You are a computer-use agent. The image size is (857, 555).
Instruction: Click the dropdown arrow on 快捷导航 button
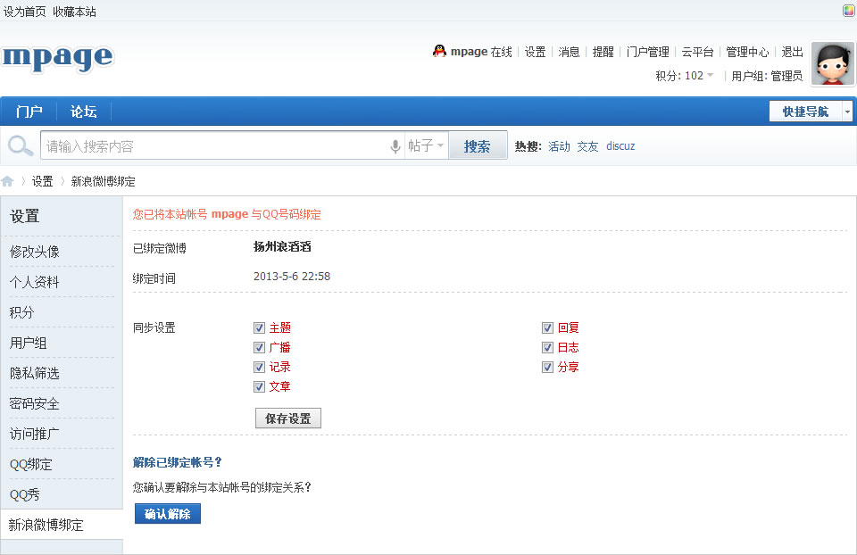pos(846,111)
